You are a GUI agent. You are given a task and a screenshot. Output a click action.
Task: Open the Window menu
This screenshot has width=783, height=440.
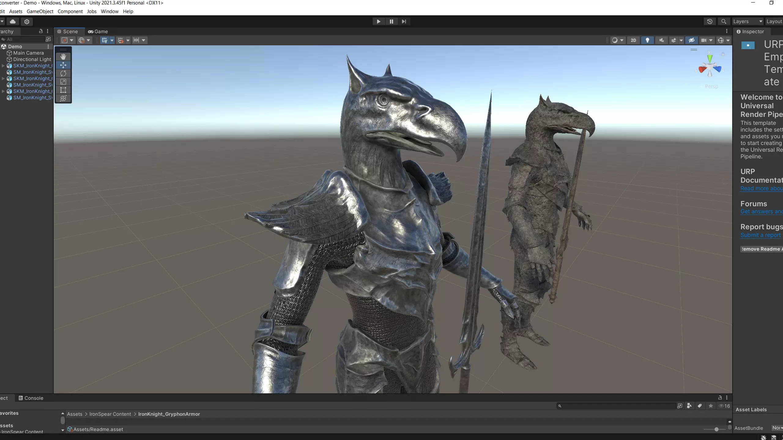[109, 11]
